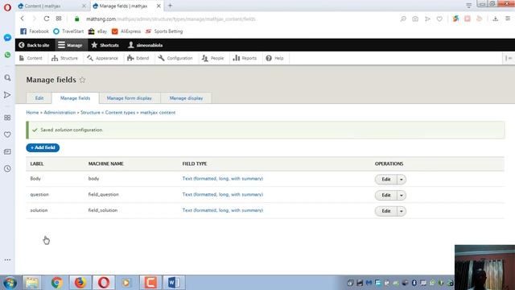Click snapshot camera icon in address bar
Viewport: 515px width, 290px height.
pyautogui.click(x=415, y=19)
